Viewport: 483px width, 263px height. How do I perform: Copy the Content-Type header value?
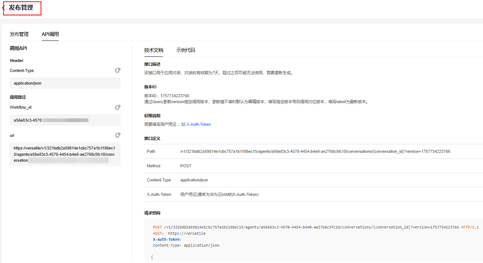[118, 70]
